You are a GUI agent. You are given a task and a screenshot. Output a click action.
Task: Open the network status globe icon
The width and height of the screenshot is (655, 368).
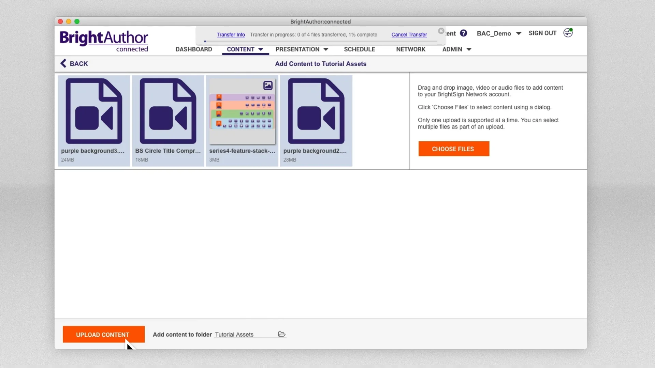click(568, 33)
